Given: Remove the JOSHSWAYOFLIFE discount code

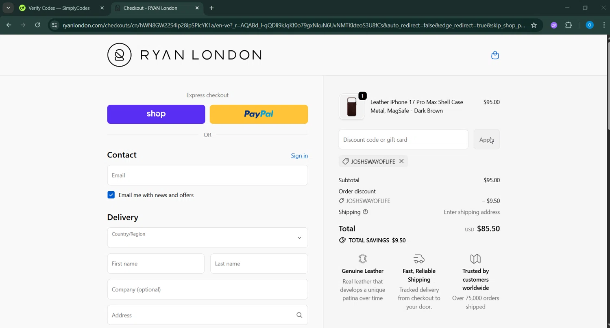Looking at the screenshot, I should [x=401, y=161].
